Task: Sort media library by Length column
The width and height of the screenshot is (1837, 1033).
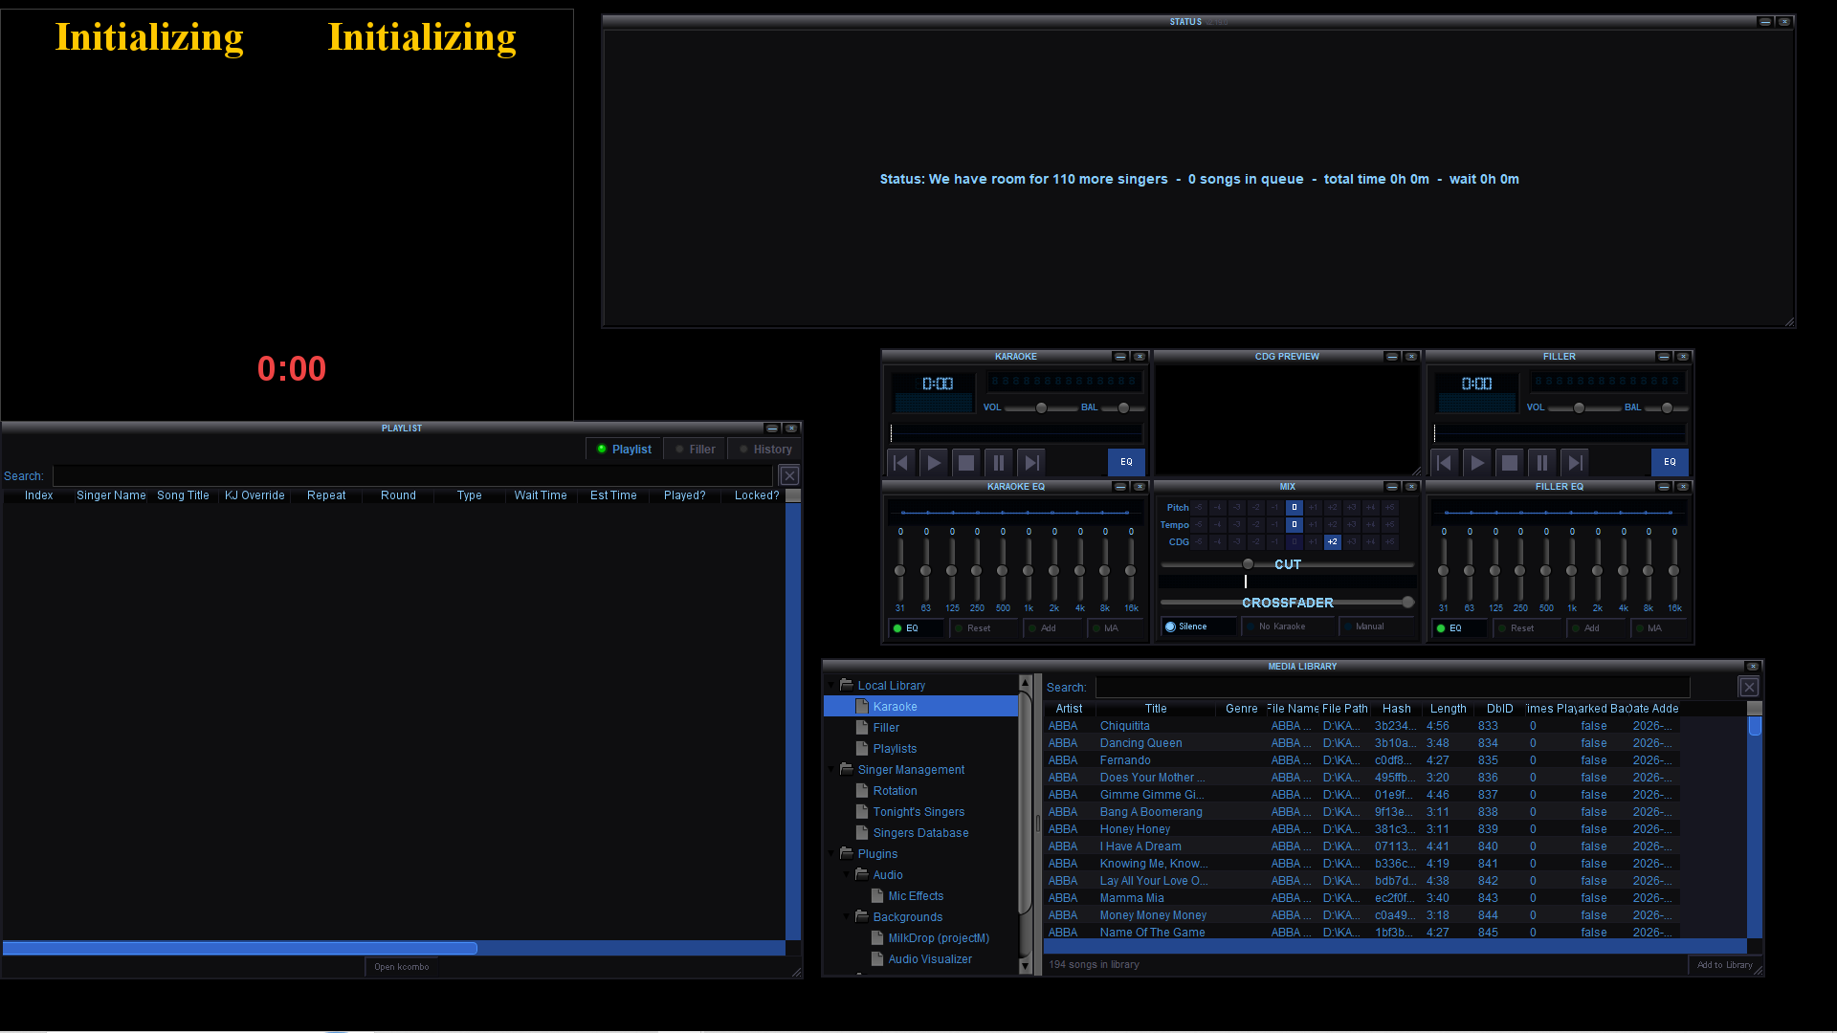Action: coord(1448,709)
